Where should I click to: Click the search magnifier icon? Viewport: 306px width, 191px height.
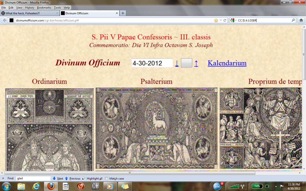pyautogui.click(x=293, y=20)
